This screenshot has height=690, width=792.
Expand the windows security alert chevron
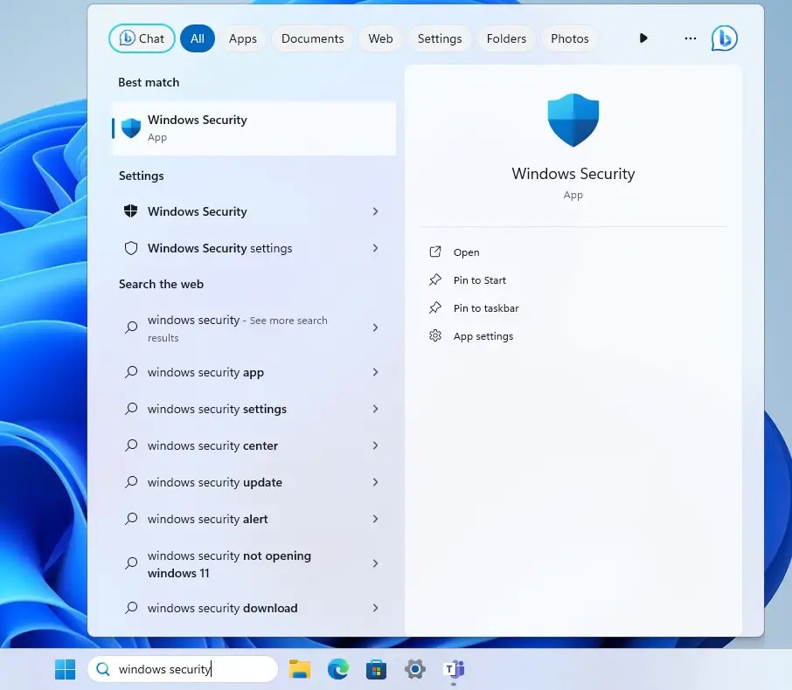coord(375,519)
